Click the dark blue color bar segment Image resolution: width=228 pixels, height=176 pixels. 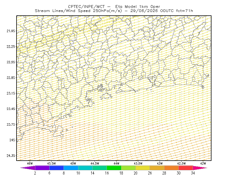click(x=56, y=168)
